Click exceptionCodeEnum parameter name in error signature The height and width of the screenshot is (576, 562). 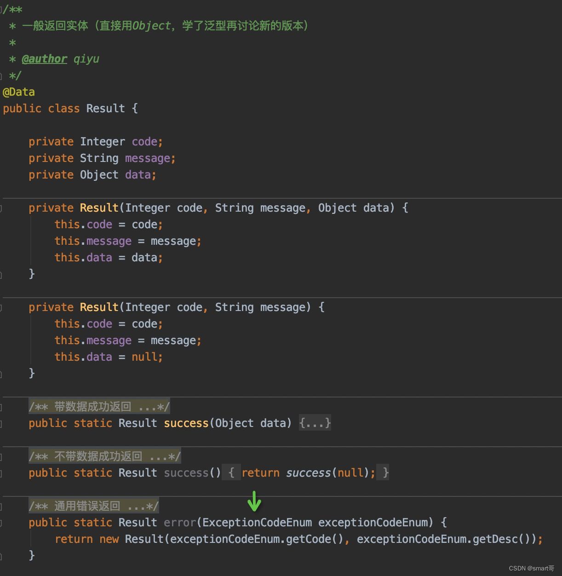coord(373,523)
